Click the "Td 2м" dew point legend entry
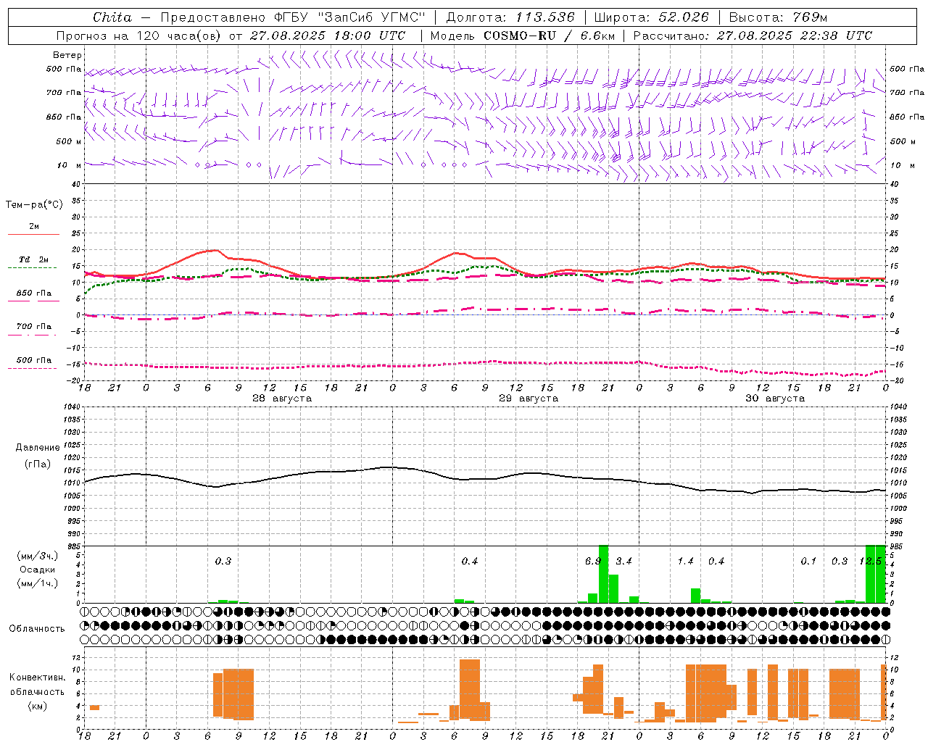Viewport: 928px width, 742px height. 34,259
